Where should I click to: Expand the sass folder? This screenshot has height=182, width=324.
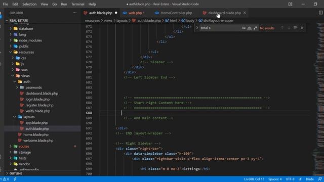[24, 70]
